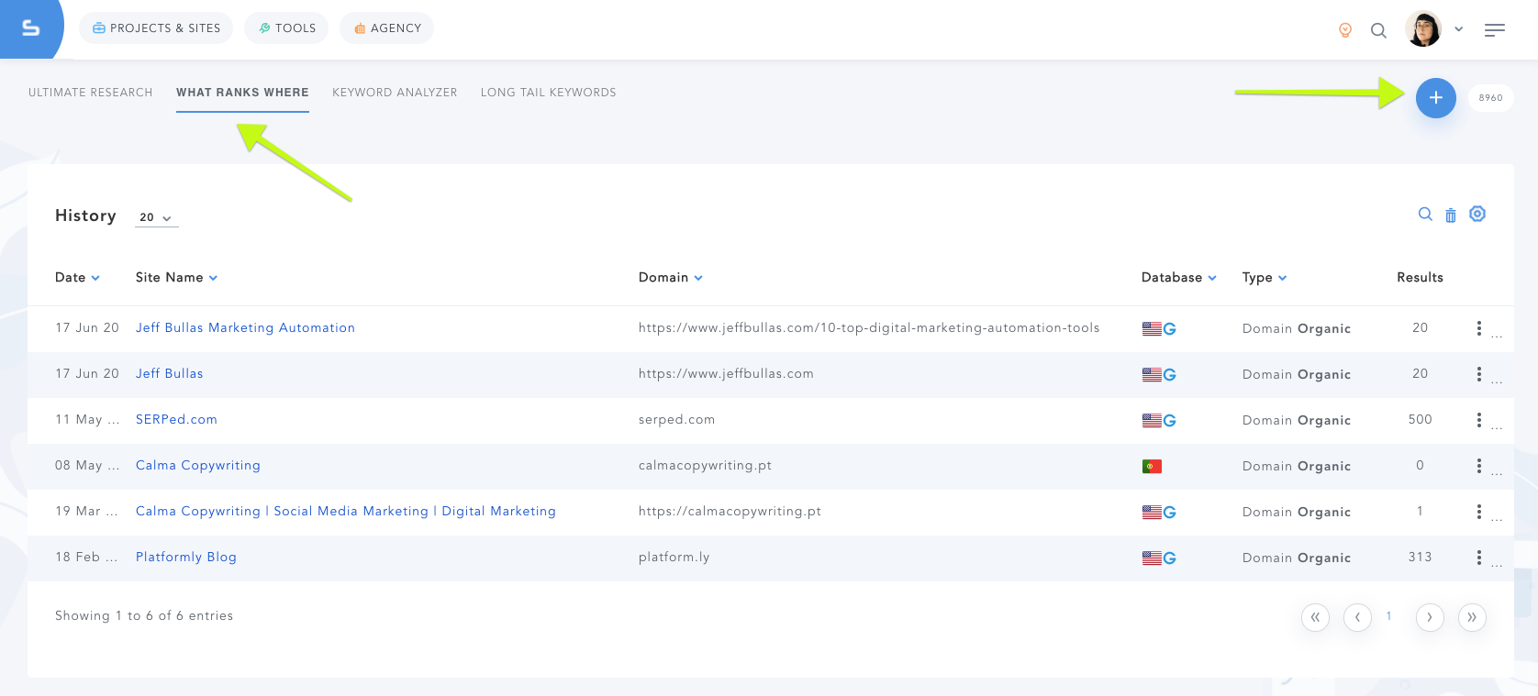
Task: Click the top bar search magnifier
Action: coord(1378,30)
